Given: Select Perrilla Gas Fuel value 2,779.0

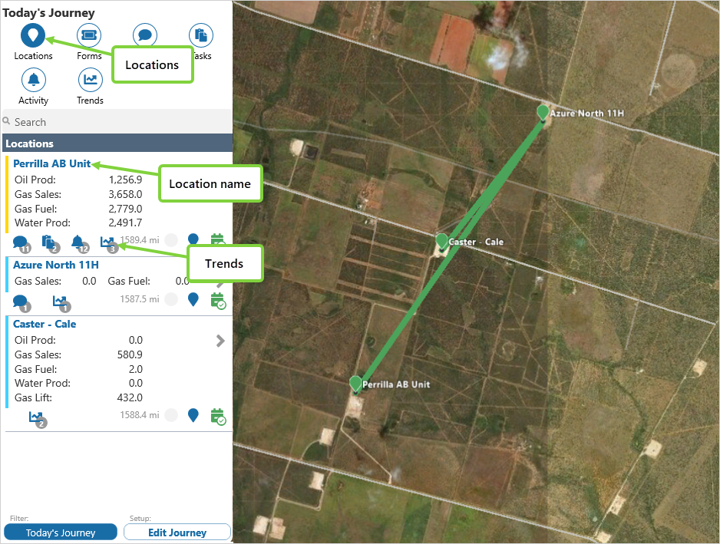Looking at the screenshot, I should point(125,209).
